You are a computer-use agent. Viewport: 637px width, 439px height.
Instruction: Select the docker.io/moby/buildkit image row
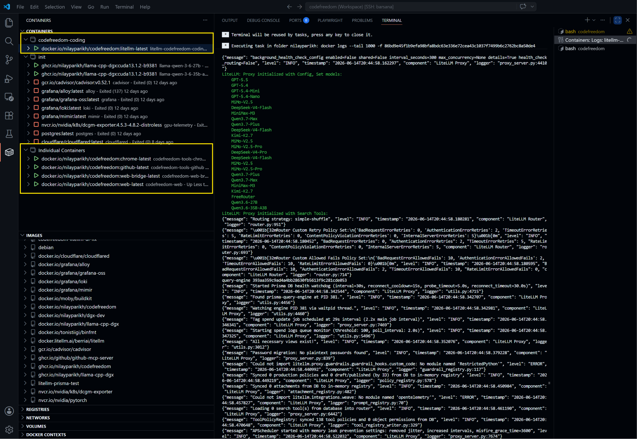117,298
